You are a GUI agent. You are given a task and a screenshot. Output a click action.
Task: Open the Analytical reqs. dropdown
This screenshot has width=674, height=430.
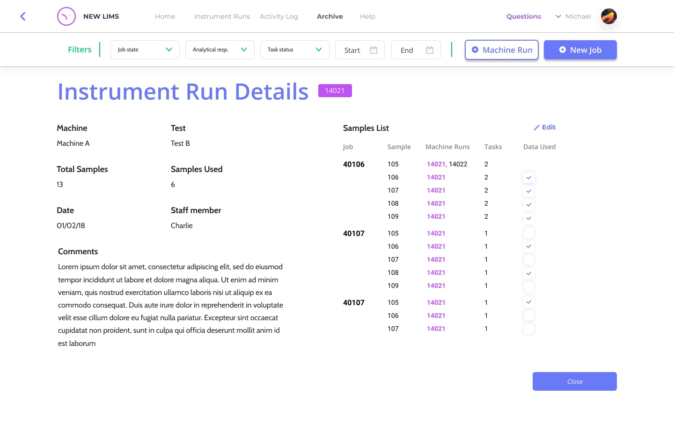220,50
